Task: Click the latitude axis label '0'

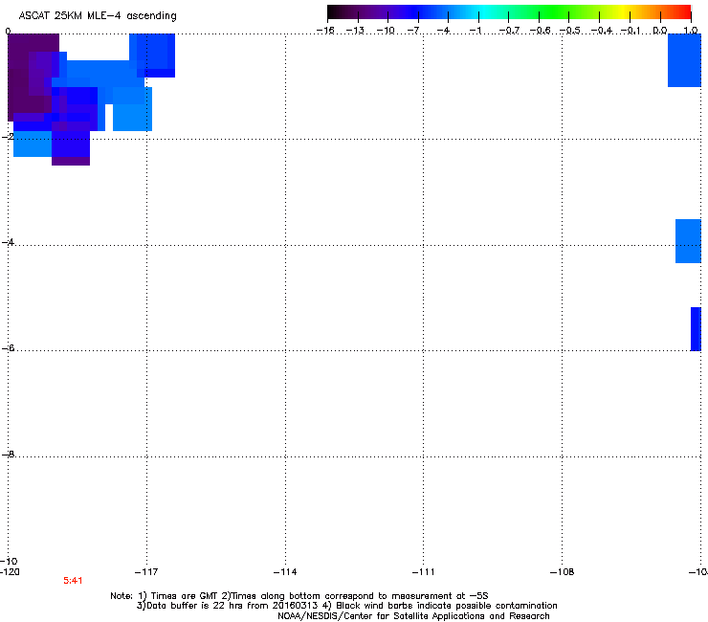Action: pos(8,32)
